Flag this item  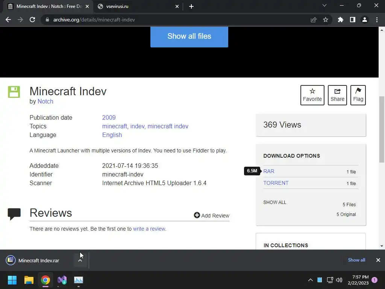358,95
